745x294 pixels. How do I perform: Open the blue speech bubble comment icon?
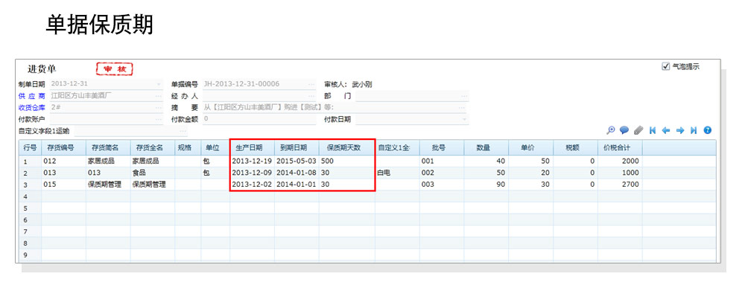(624, 130)
